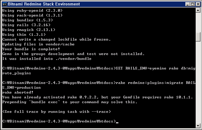Click the 'rake aborted!' error line

(x=18, y=92)
